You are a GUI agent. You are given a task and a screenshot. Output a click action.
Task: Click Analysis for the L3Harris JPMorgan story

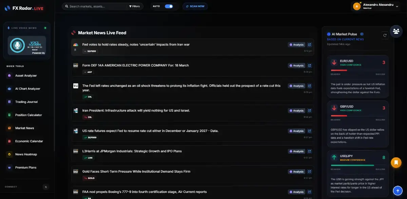pos(296,151)
